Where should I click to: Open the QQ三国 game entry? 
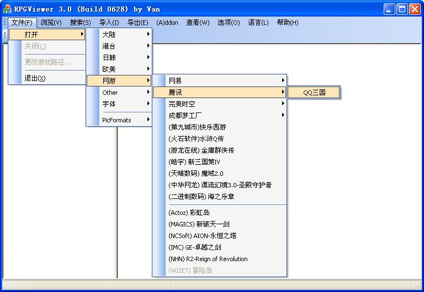tap(314, 93)
